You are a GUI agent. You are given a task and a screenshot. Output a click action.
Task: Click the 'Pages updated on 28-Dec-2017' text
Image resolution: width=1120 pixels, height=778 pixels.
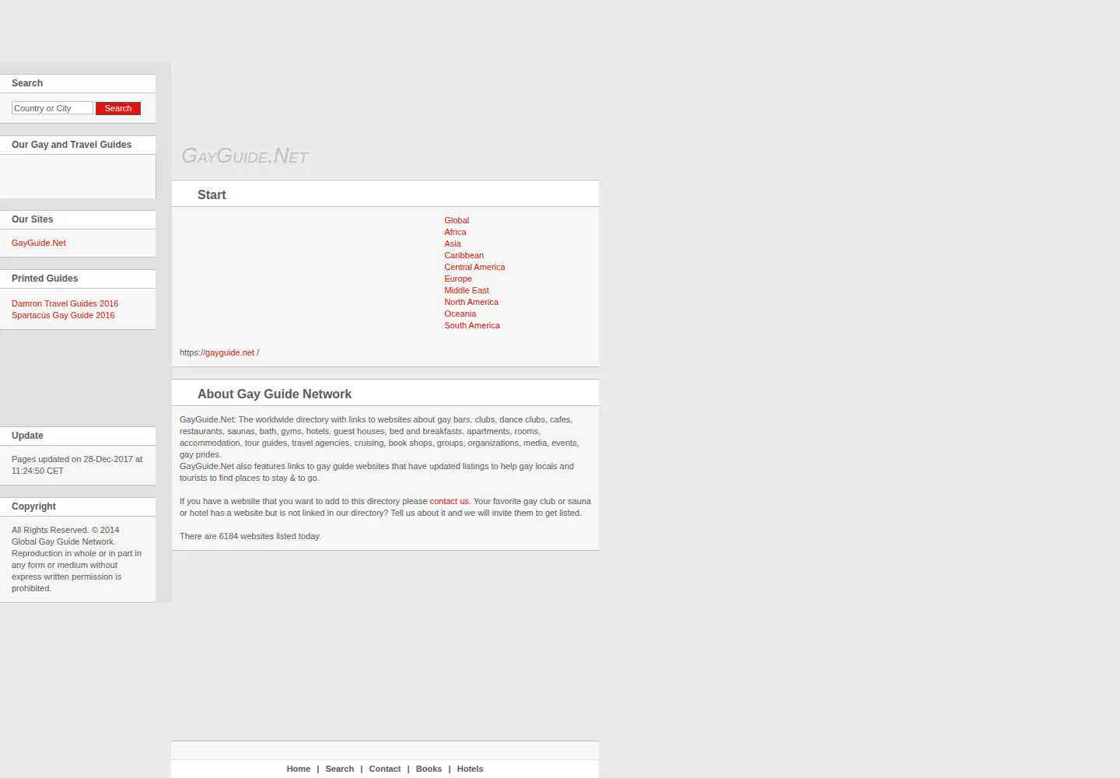(x=77, y=464)
